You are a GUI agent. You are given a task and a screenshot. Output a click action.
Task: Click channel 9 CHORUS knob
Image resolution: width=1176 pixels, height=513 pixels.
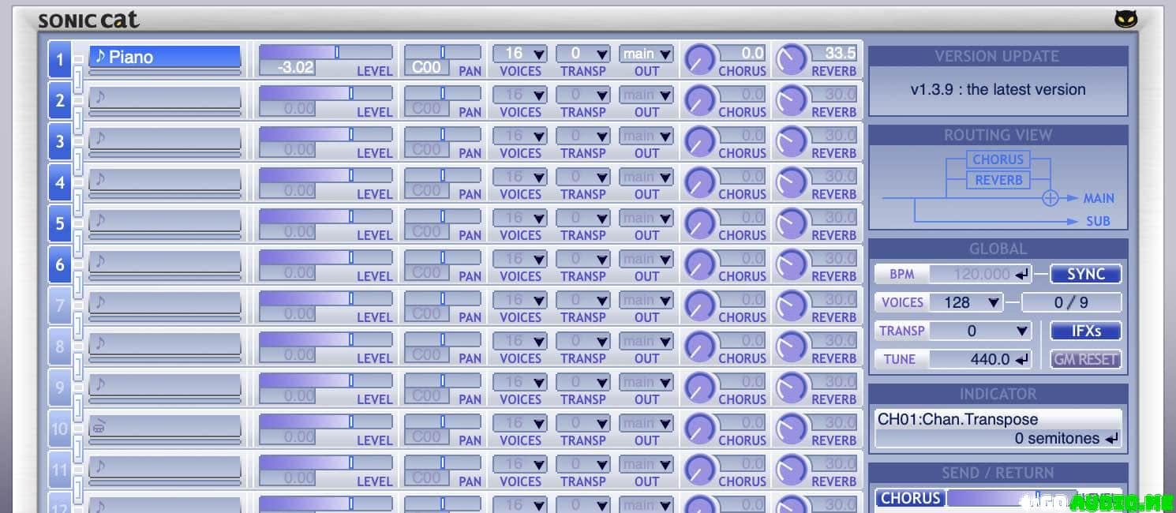click(699, 388)
